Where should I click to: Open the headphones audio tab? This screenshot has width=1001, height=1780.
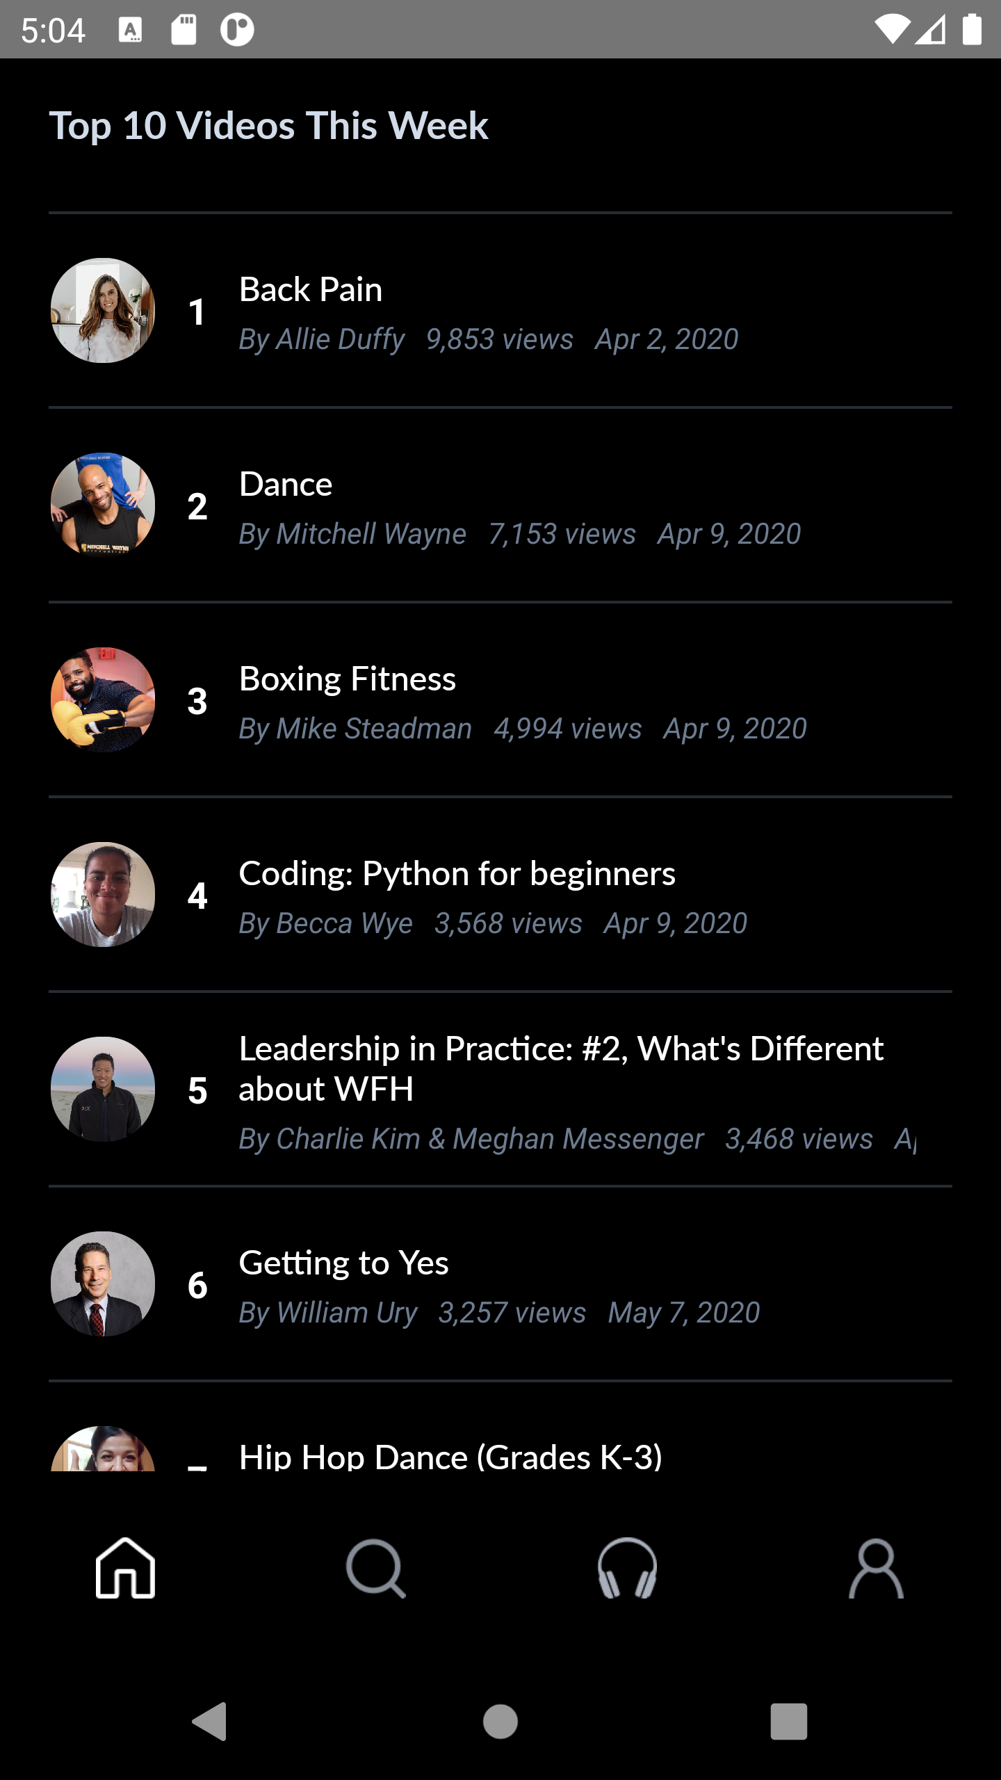(x=627, y=1568)
